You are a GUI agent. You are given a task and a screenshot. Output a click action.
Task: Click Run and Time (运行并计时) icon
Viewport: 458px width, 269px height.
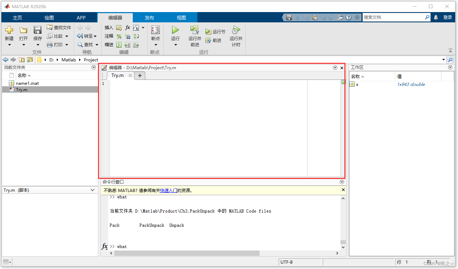pos(236,30)
